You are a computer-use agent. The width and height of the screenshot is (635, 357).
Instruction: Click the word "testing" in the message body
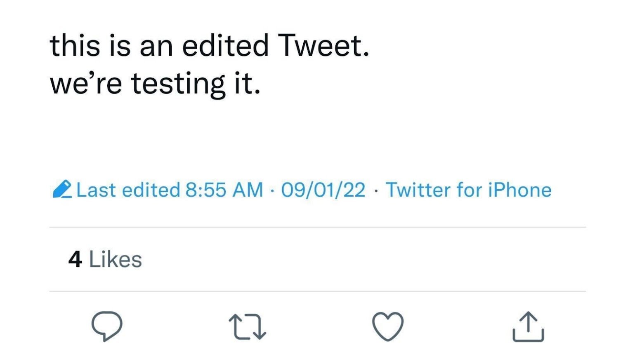tap(178, 84)
